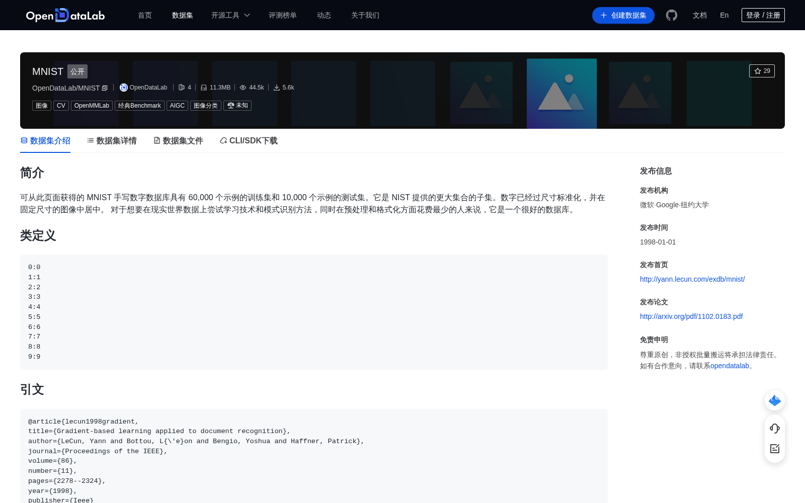Switch to CLI/SDK下载 tab
805x503 pixels.
249,141
